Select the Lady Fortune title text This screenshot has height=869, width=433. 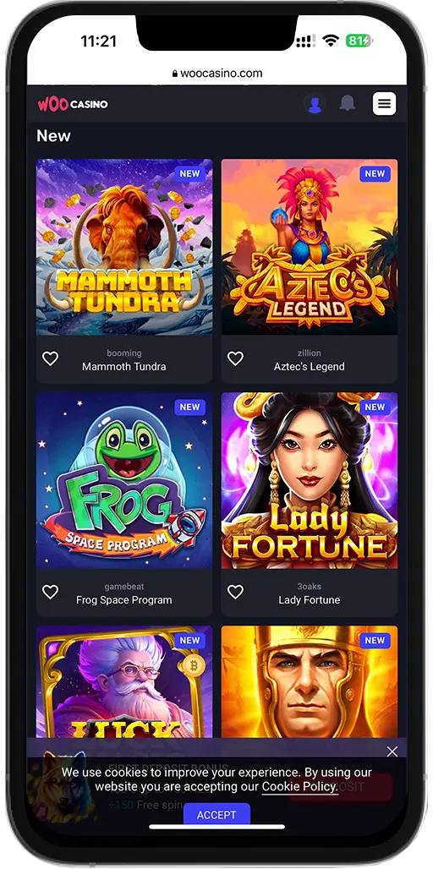[310, 599]
